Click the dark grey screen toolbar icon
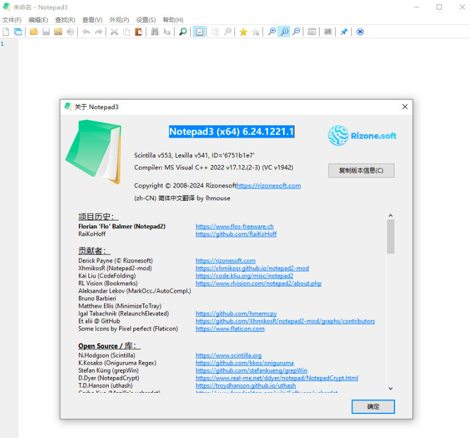Viewport: 470px width, 438px height. (328, 32)
